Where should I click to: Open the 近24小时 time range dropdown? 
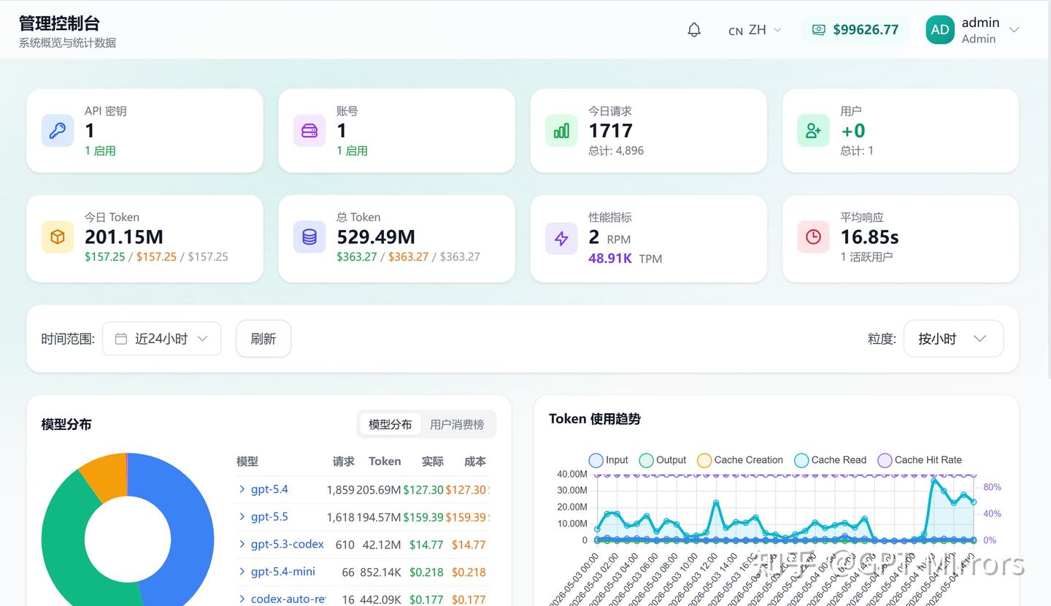[161, 339]
